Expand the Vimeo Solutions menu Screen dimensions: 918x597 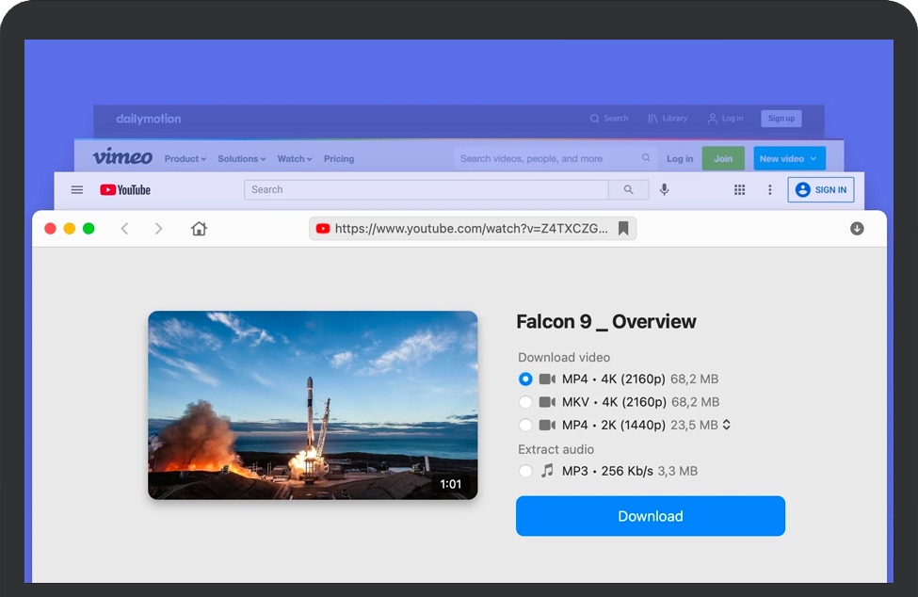click(x=241, y=159)
